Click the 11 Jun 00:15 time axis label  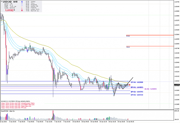coord(130,122)
